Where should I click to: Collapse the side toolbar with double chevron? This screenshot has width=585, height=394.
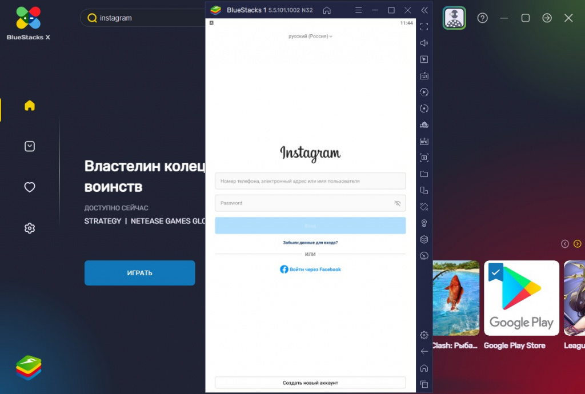click(x=424, y=10)
